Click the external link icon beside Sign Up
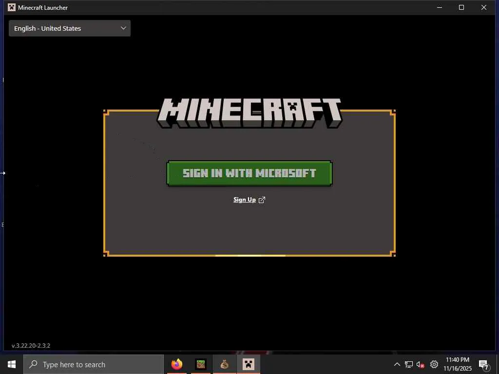Image resolution: width=499 pixels, height=374 pixels. tap(262, 200)
